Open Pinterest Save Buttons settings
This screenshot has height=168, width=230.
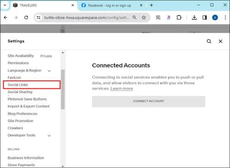(27, 99)
